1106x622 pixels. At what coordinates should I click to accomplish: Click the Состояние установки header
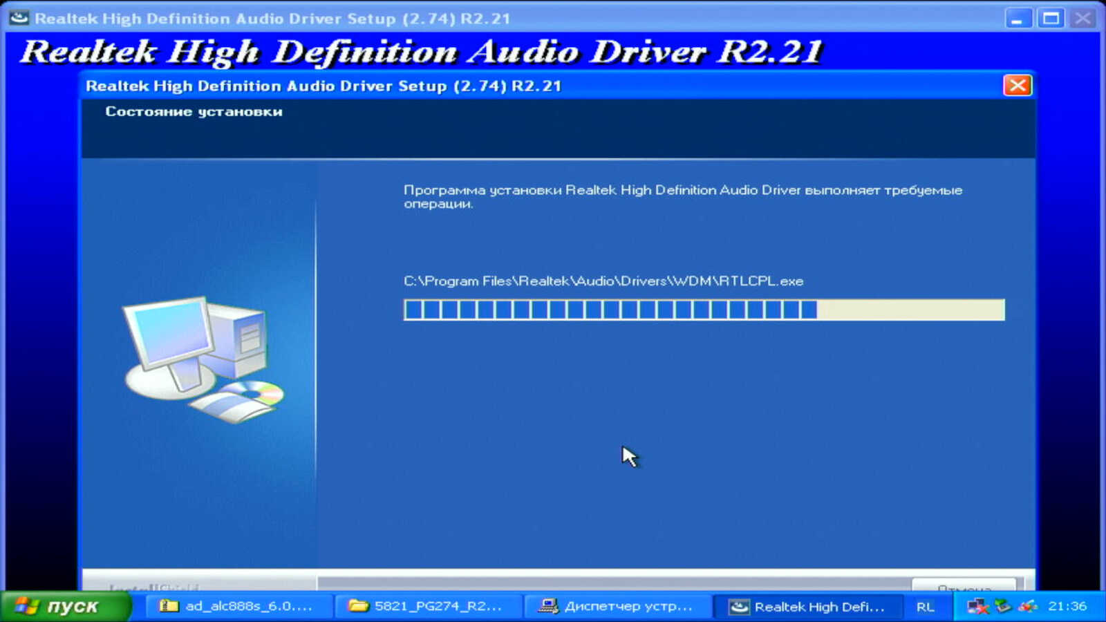(194, 112)
